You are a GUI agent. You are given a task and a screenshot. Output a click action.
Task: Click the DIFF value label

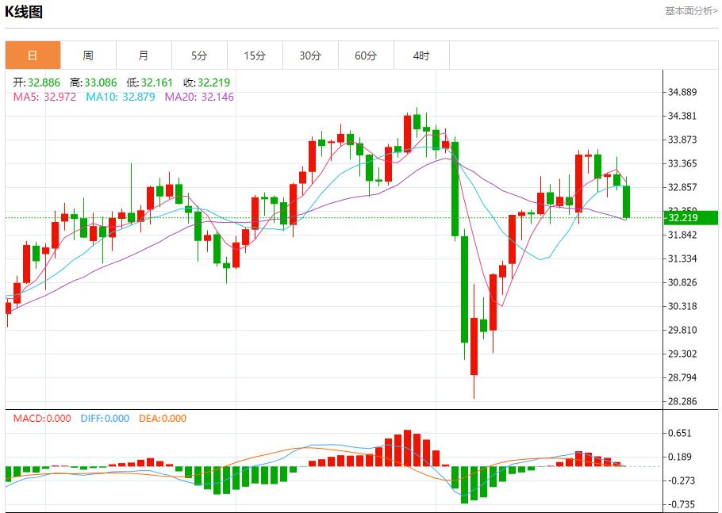point(105,419)
